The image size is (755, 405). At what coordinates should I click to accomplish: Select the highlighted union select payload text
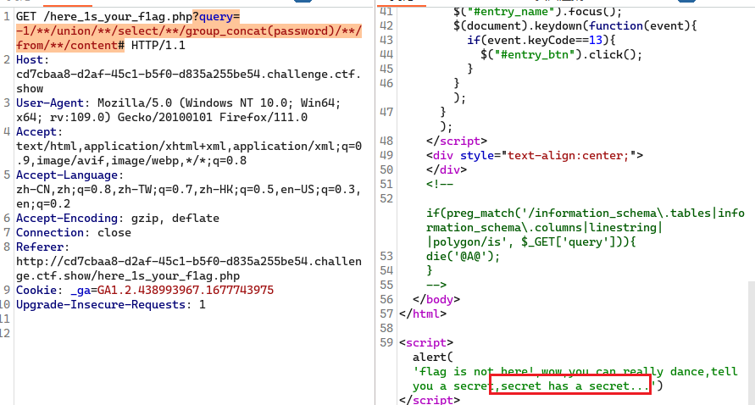(x=188, y=31)
